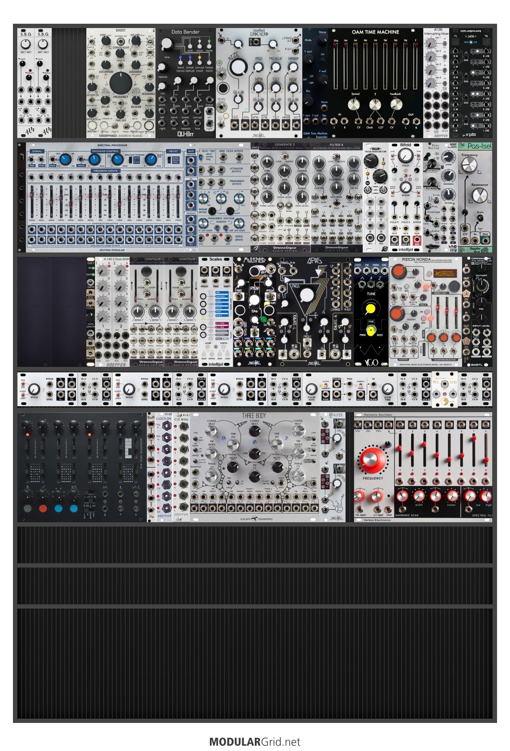Viewport: 510px width, 751px height.
Task: Select the Intellijel Scales module
Action: pos(216,312)
